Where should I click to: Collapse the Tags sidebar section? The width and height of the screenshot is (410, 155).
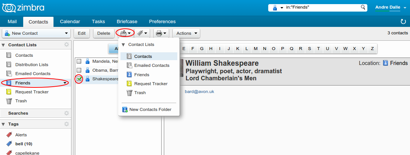[x=3, y=124]
